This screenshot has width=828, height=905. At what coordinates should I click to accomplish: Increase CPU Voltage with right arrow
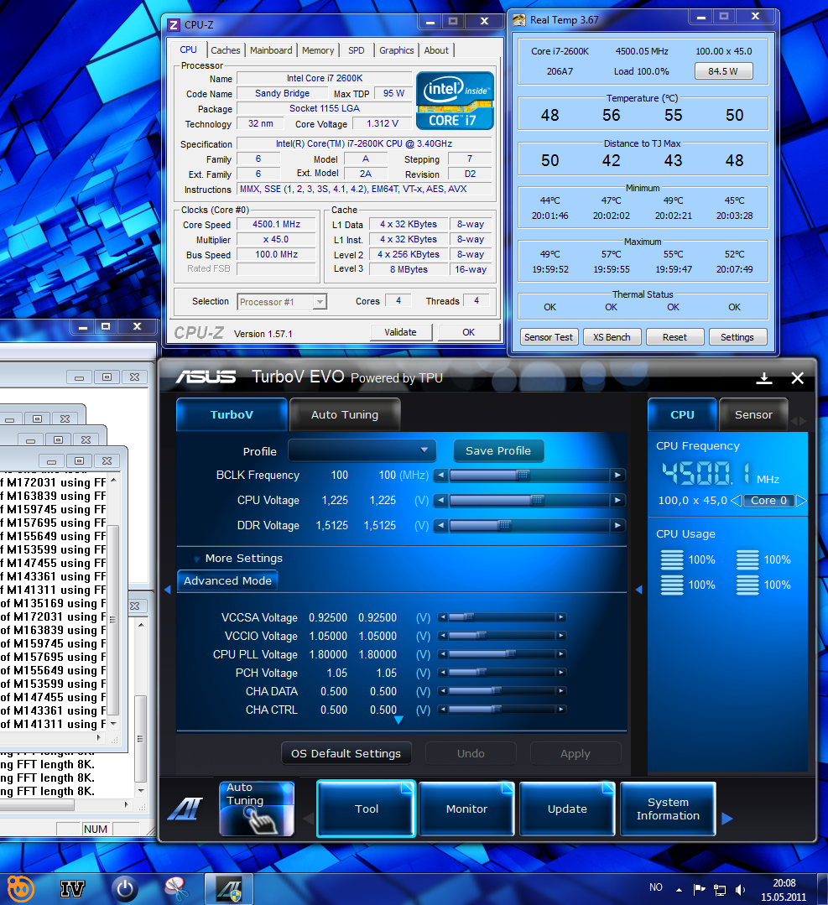617,501
